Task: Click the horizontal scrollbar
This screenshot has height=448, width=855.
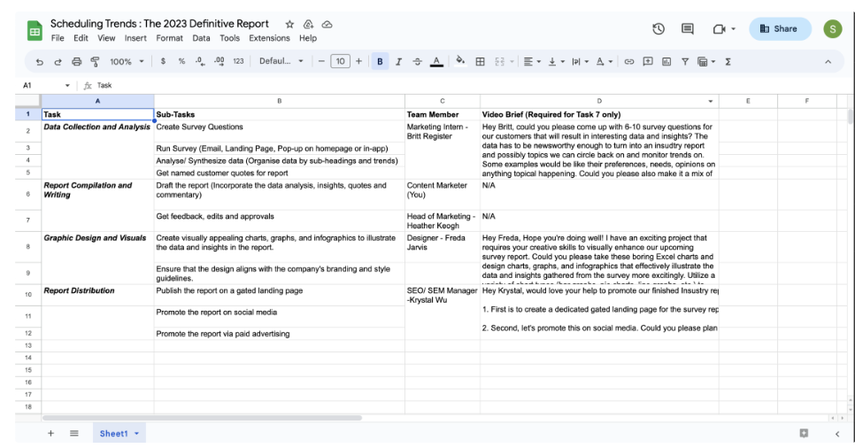Action: tap(202, 418)
